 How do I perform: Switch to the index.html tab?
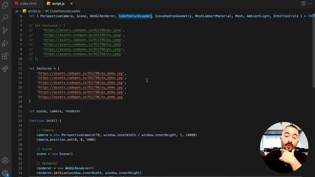(28, 3)
